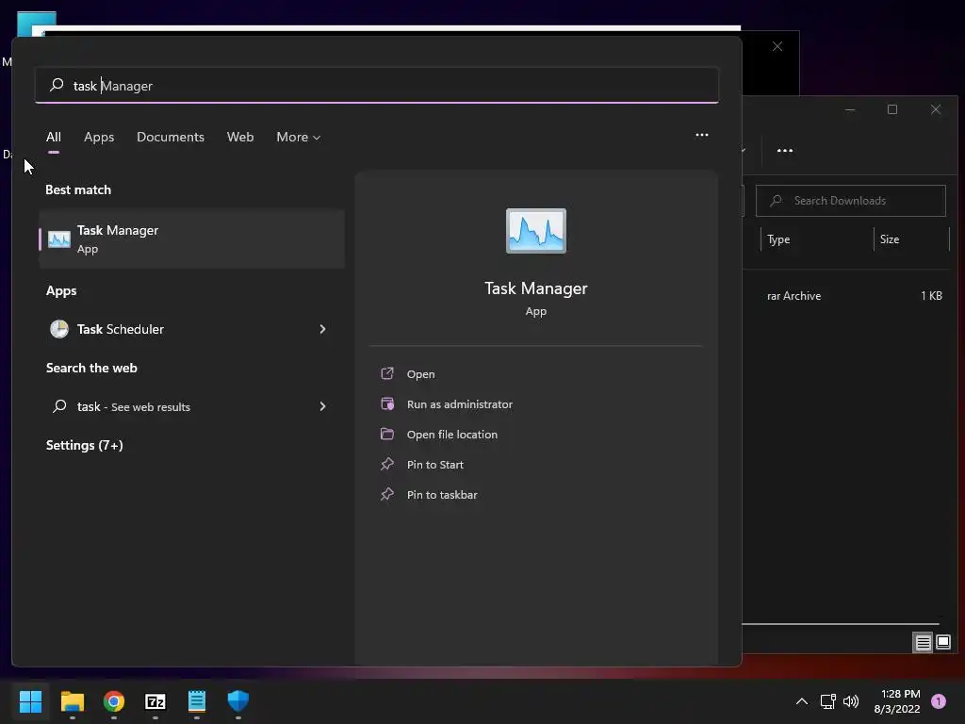Select the Documents search filter tab
The width and height of the screenshot is (965, 724).
(x=171, y=137)
